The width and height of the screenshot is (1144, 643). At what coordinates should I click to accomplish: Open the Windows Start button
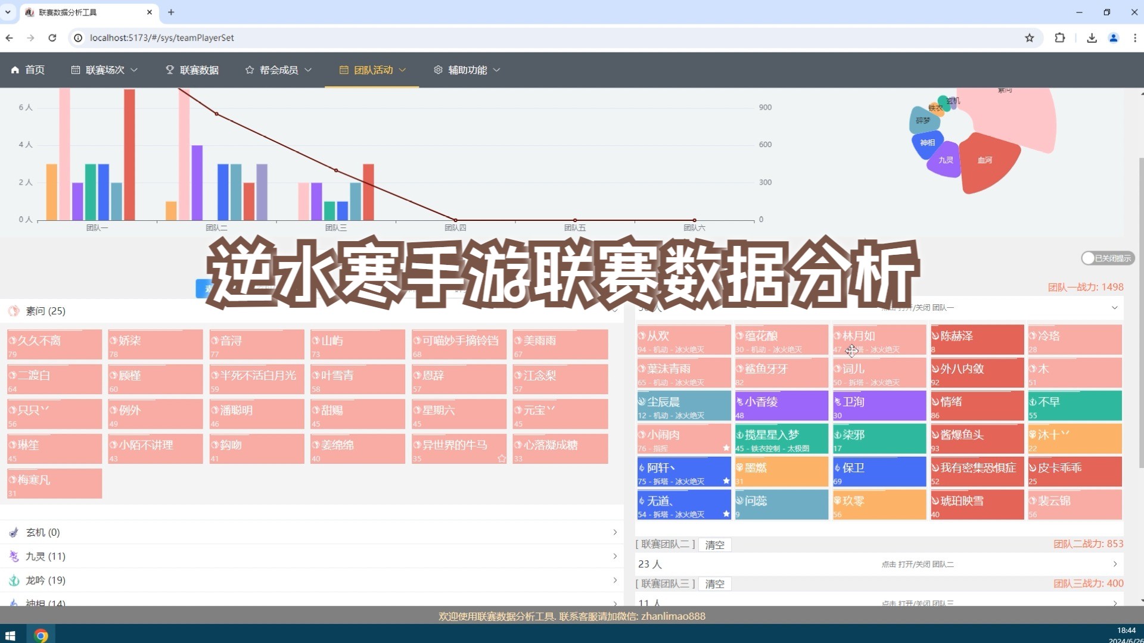tap(10, 635)
